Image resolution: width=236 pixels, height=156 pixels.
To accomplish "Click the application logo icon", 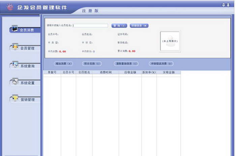I will point(10,7).
